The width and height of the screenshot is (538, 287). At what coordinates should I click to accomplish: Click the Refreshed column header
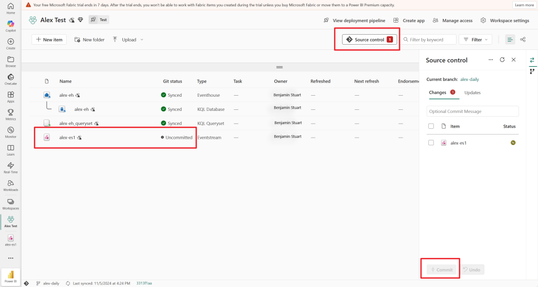pos(320,81)
